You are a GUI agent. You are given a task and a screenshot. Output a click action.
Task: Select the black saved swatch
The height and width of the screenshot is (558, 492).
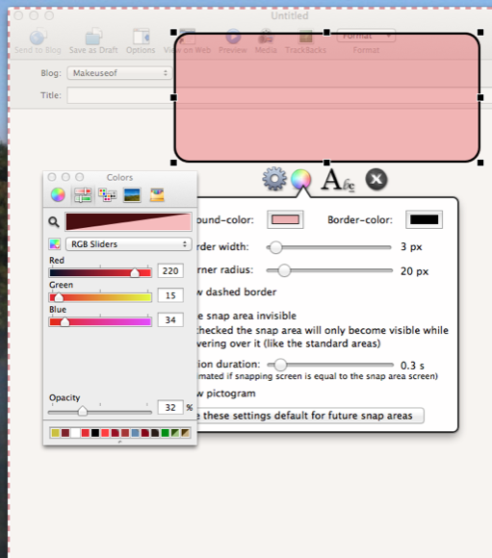pos(95,433)
